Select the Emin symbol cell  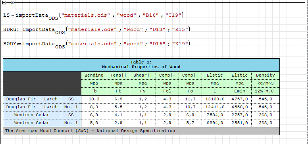click(240, 91)
